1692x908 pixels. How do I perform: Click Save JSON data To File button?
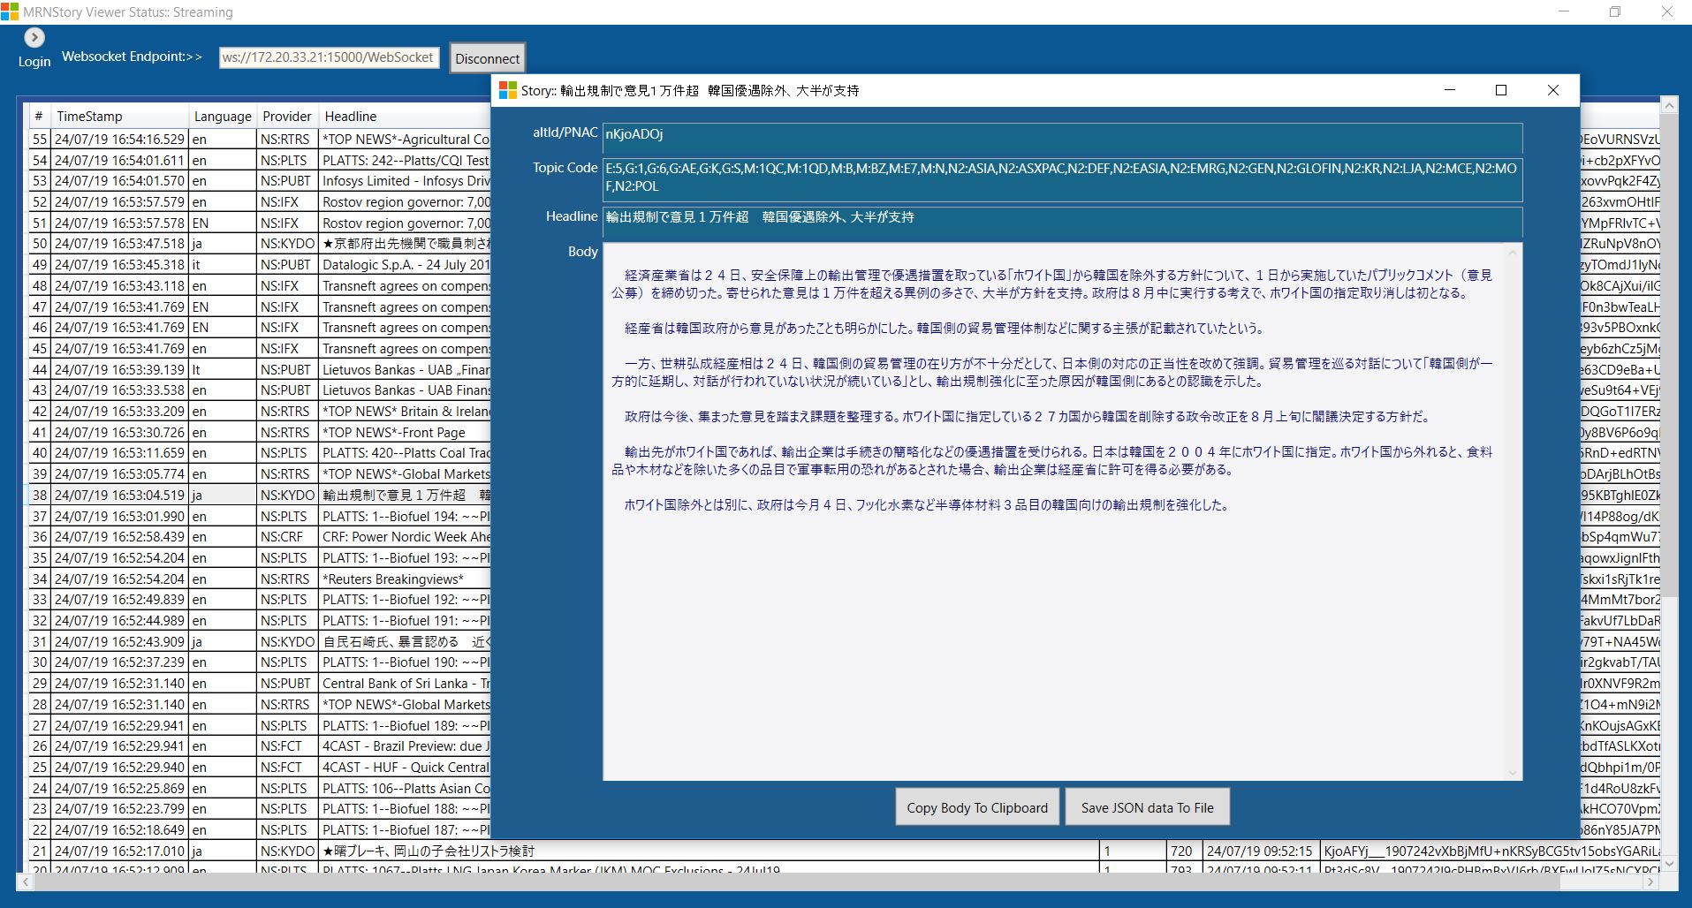(x=1147, y=807)
